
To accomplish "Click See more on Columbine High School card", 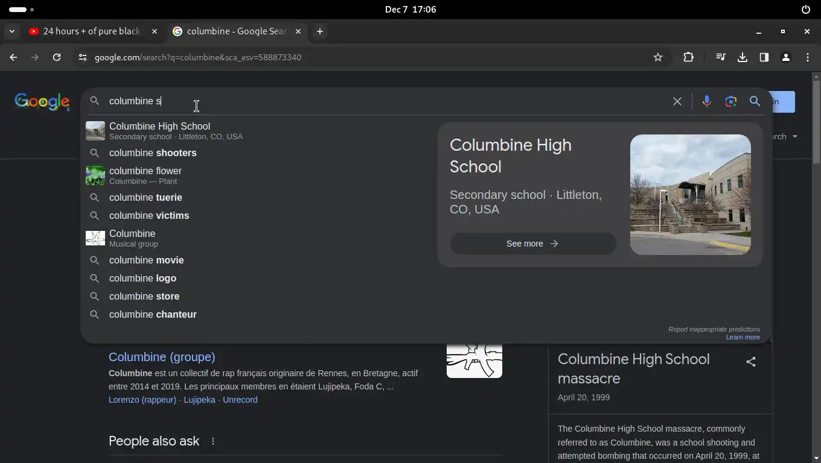I will coord(532,244).
